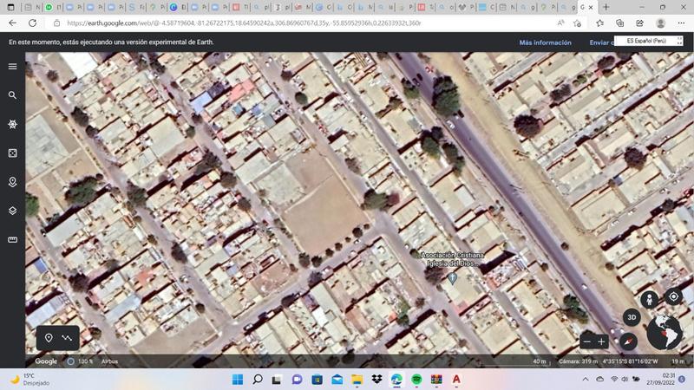This screenshot has width=694, height=390.
Task: Click the ES Español (Perú) language box
Action: click(649, 41)
